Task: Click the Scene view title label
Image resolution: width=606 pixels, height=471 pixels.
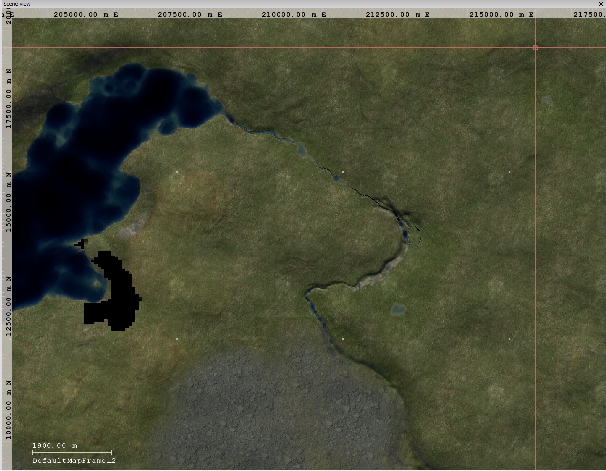Action: click(x=17, y=4)
